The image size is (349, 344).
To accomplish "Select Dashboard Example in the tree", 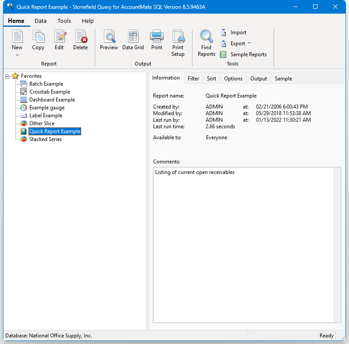I will pos(52,100).
